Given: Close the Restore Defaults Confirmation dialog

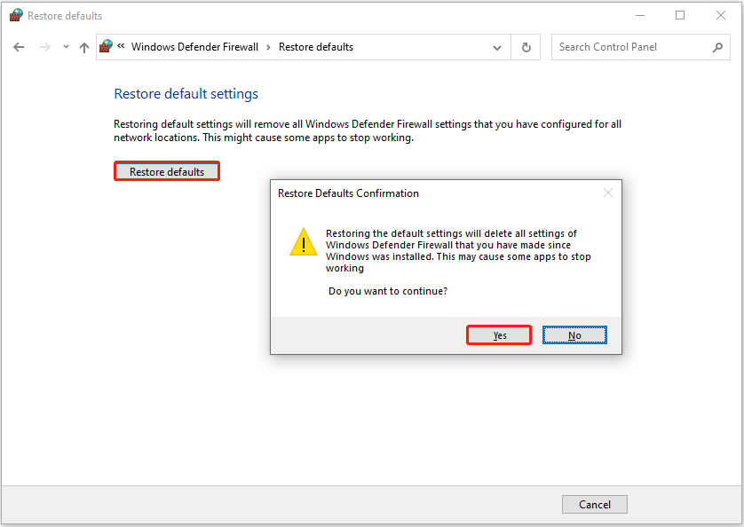Looking at the screenshot, I should [x=608, y=193].
